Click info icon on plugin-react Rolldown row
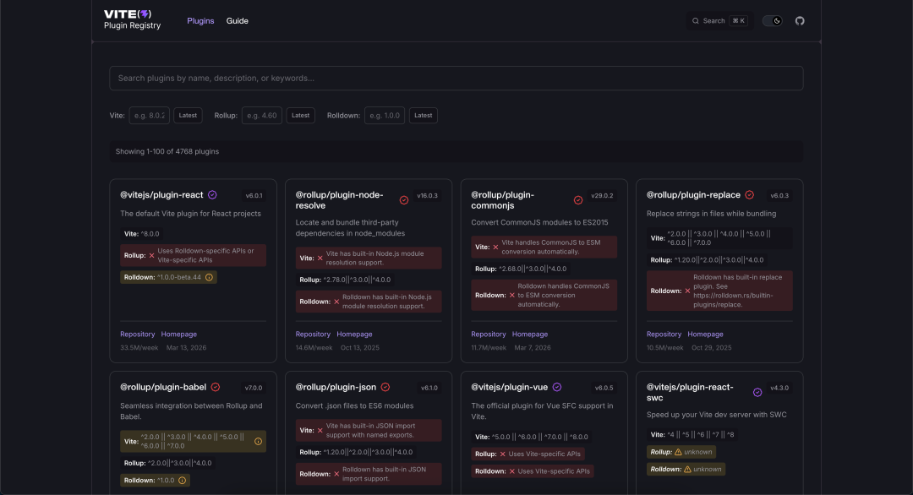913x495 pixels. pyautogui.click(x=209, y=277)
